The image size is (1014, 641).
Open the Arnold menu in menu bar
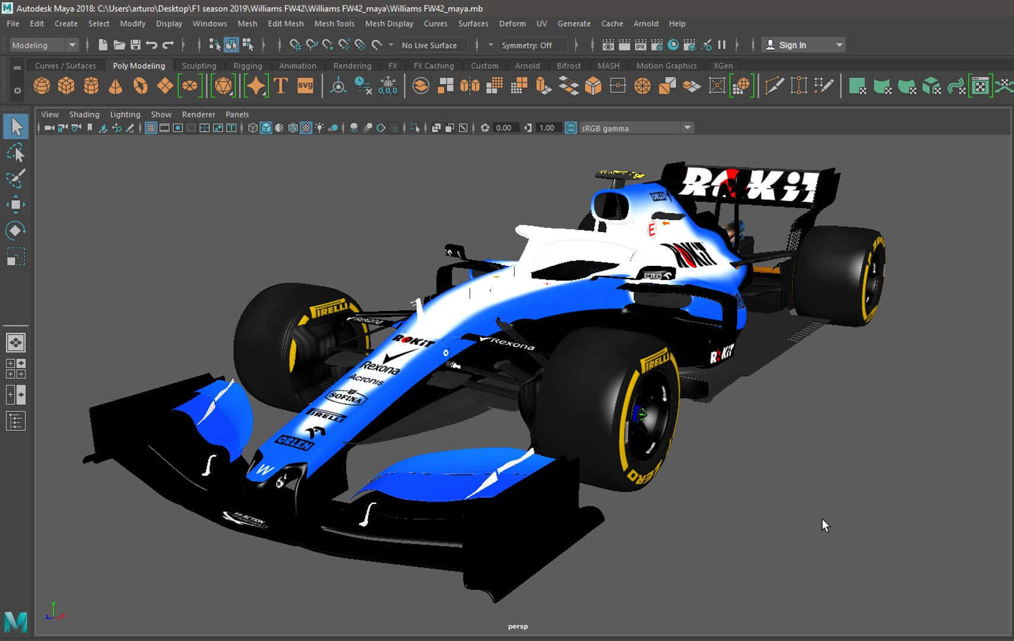[646, 24]
